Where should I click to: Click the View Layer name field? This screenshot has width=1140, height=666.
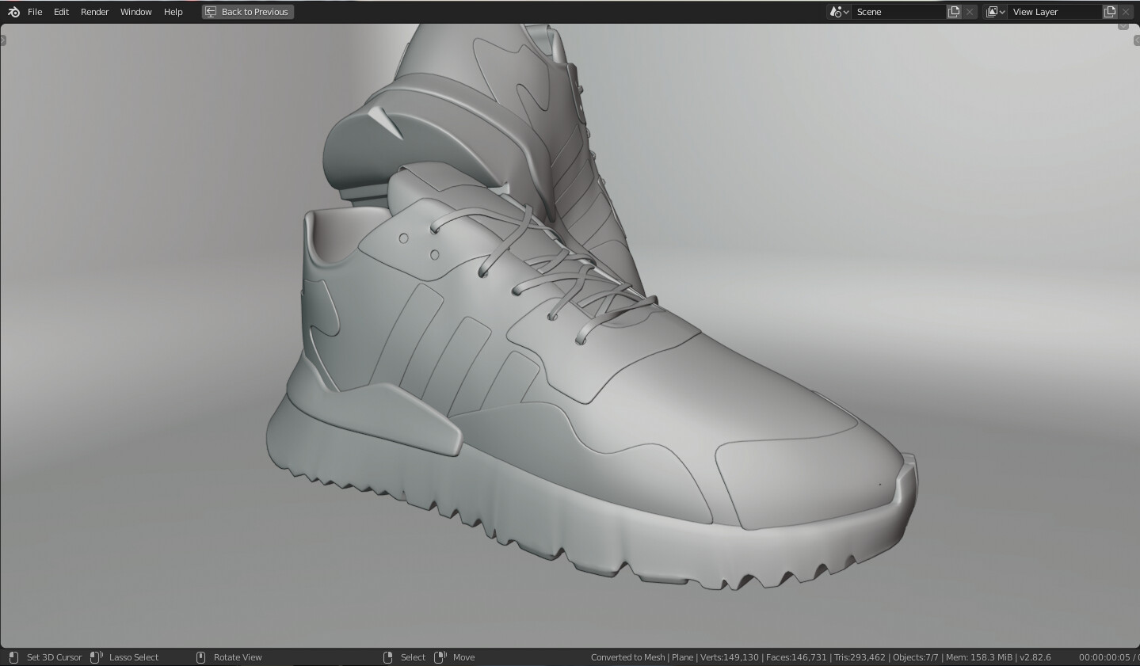click(1055, 12)
